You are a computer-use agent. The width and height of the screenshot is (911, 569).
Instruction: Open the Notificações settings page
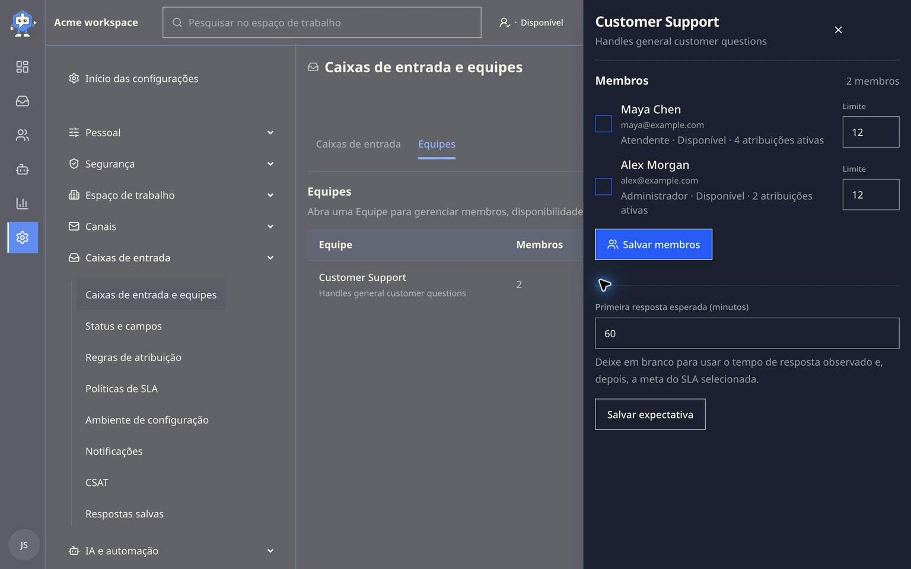tap(114, 451)
